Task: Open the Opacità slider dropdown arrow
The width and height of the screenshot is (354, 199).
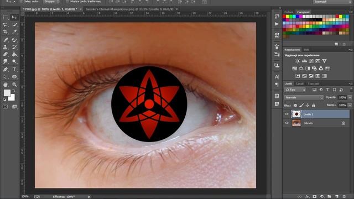Action: click(350, 97)
